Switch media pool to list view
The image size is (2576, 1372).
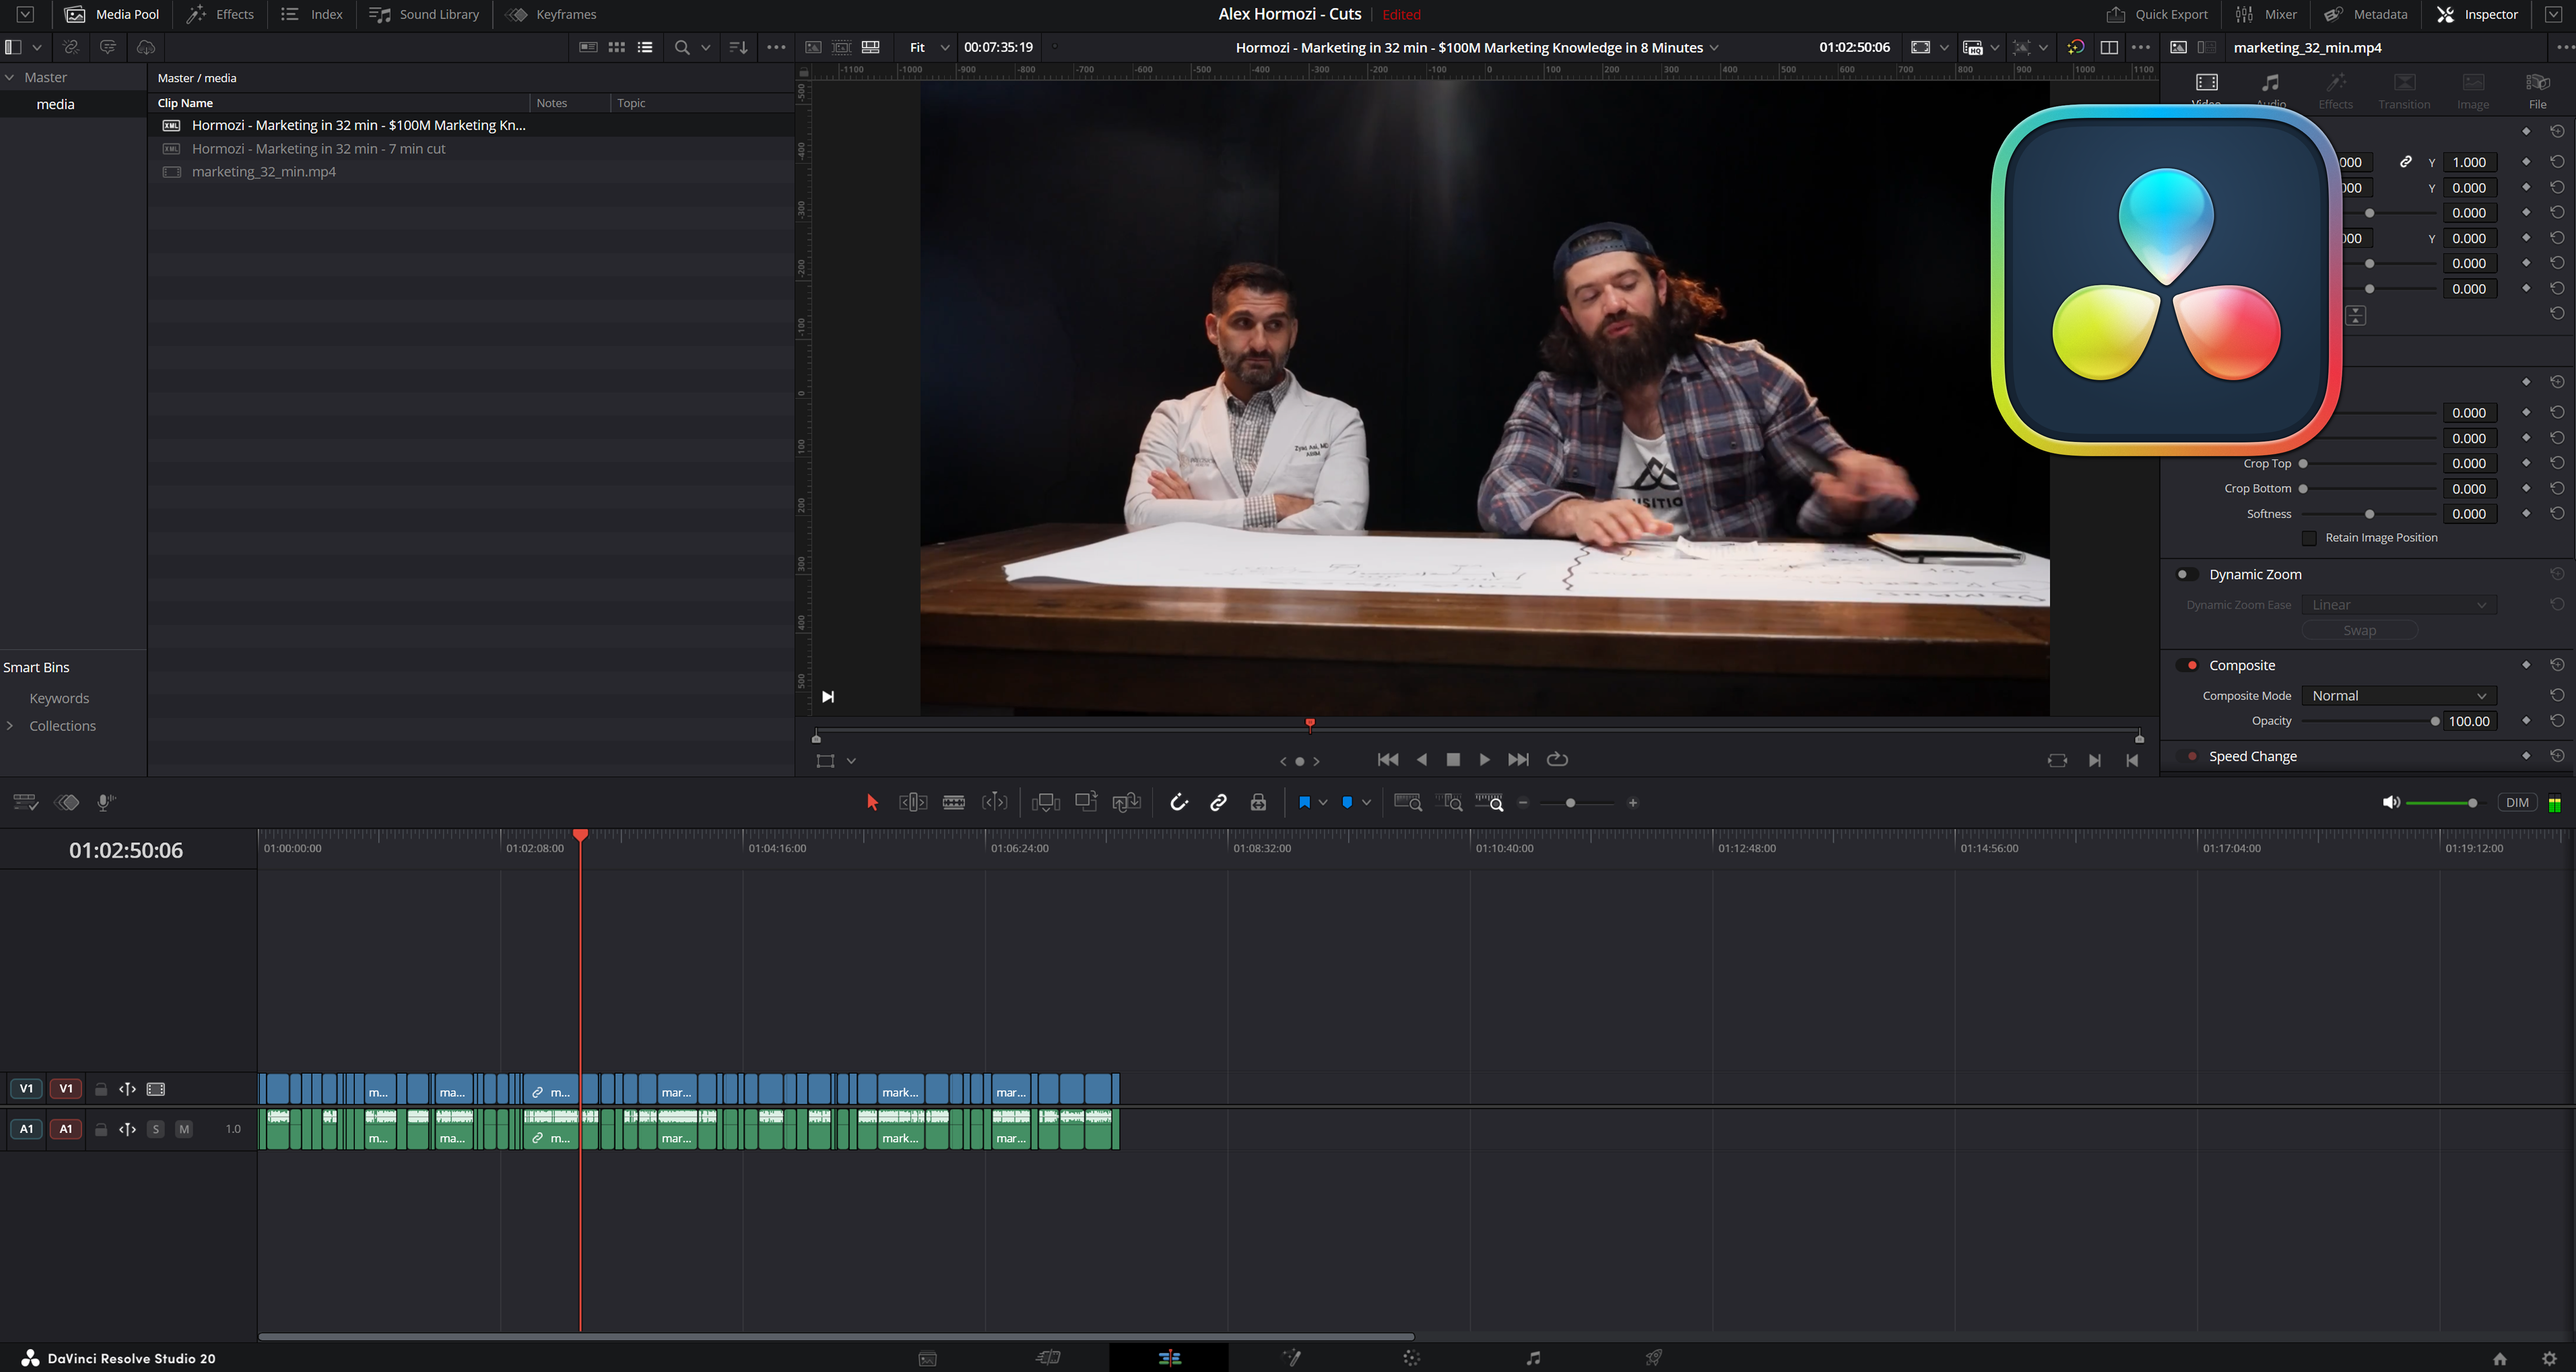pos(645,47)
